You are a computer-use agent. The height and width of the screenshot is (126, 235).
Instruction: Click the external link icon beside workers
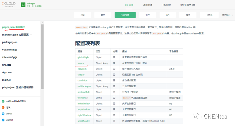tap(87, 98)
